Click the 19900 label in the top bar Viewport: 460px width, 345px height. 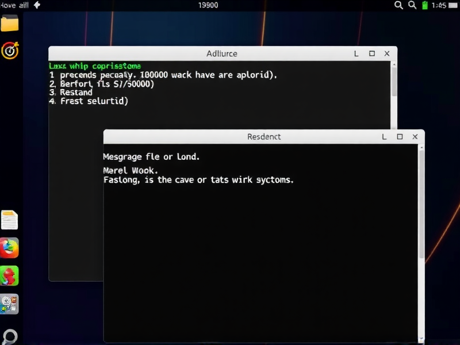point(208,5)
